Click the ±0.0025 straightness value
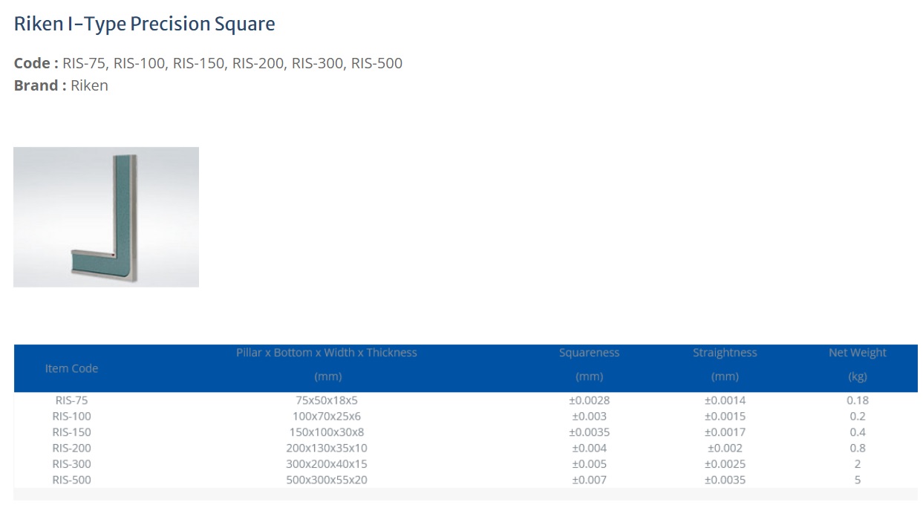 click(x=725, y=464)
